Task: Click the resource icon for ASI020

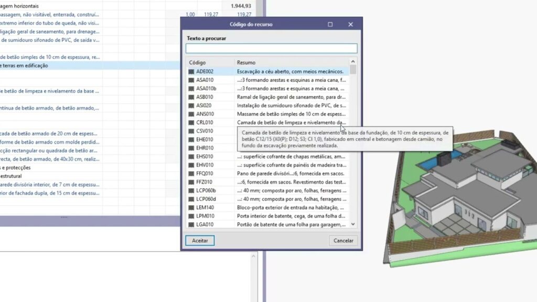Action: click(191, 105)
